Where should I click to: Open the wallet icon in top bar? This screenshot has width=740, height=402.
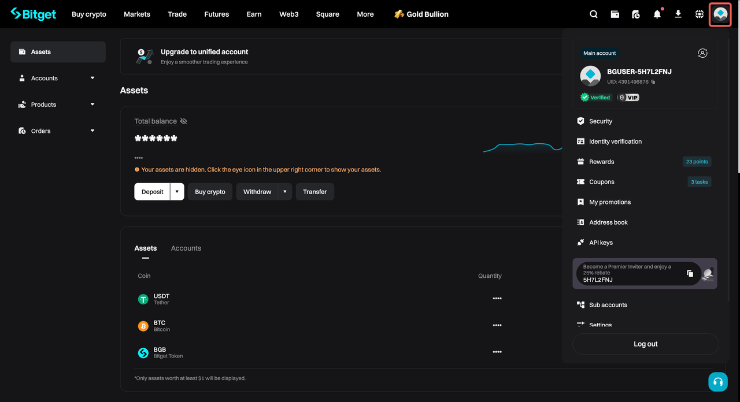[615, 14]
